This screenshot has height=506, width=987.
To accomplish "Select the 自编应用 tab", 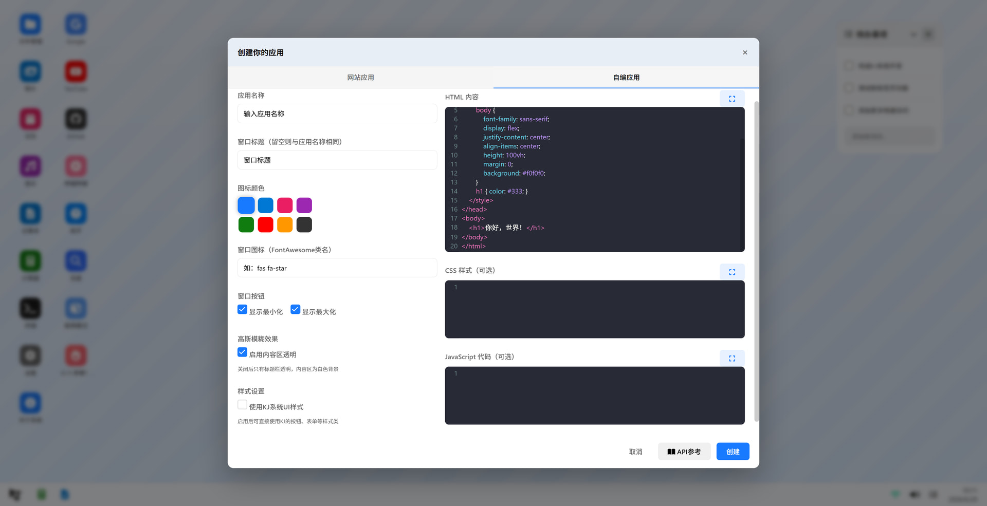I will click(x=626, y=77).
